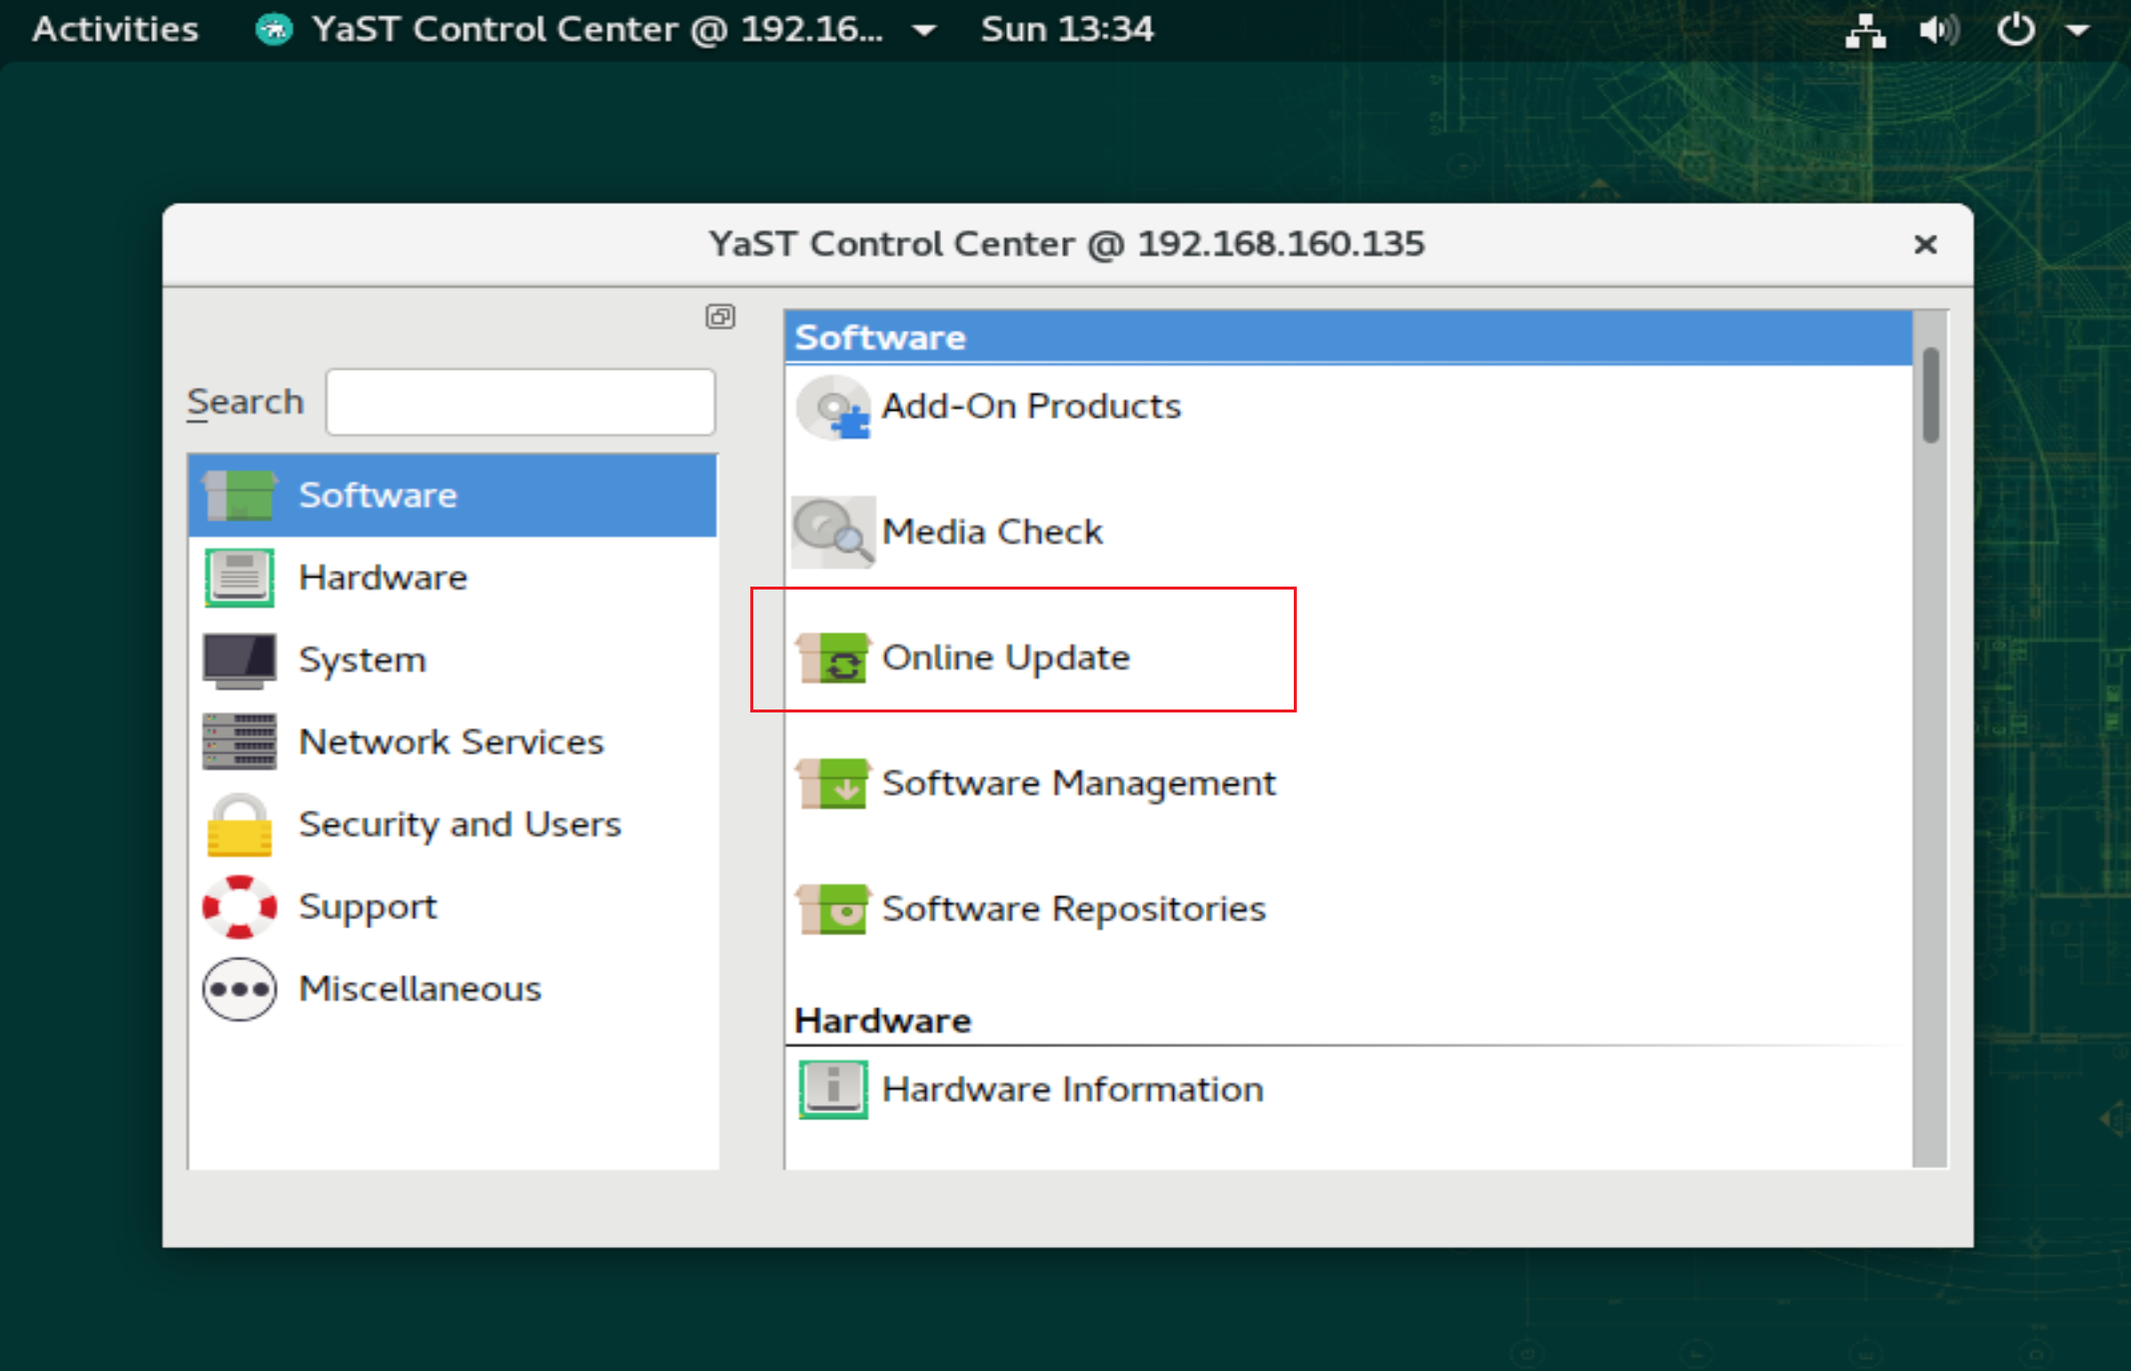Click the detach panel icon above Search
The width and height of the screenshot is (2131, 1371).
click(x=719, y=317)
